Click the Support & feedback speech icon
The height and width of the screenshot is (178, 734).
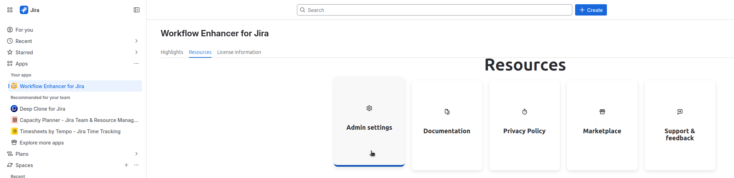pos(680,112)
